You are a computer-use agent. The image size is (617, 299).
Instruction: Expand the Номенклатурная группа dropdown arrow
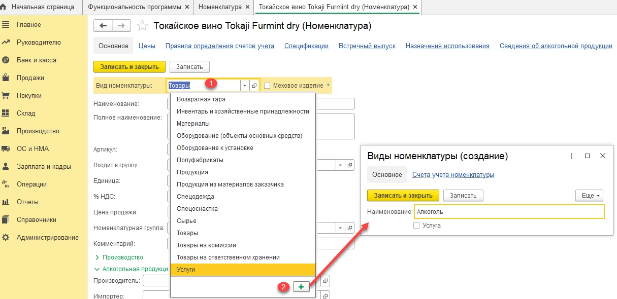pos(340,228)
